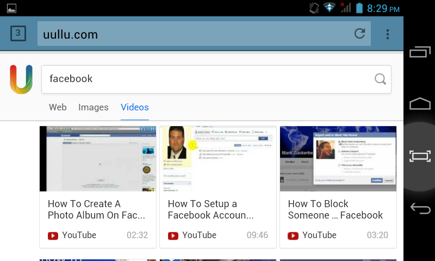Open the photo album video thumbnail
This screenshot has width=435, height=261.
coord(98,159)
